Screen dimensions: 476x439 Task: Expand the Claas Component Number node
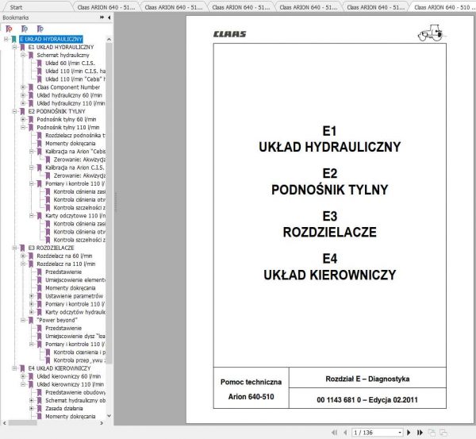pyautogui.click(x=23, y=87)
